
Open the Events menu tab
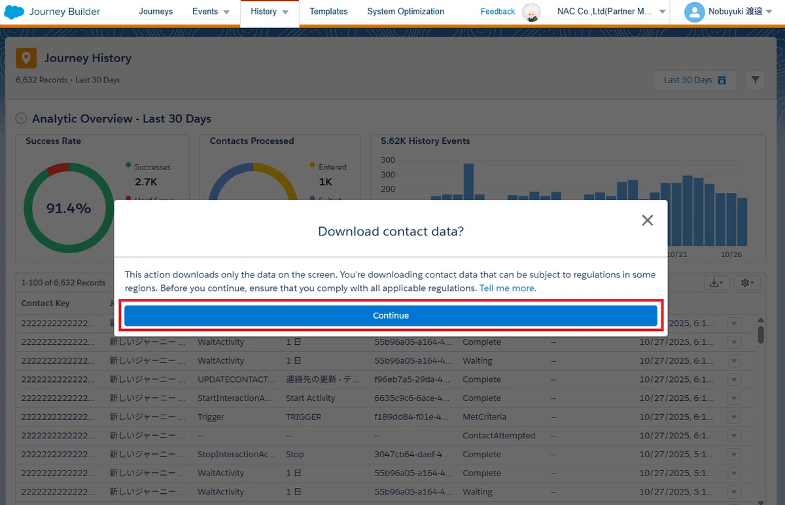tap(211, 12)
